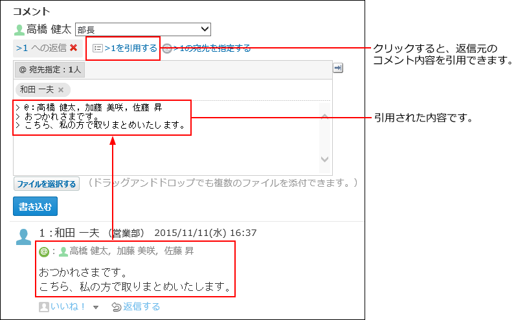The height and width of the screenshot is (320, 518).
Task: Click the いいね！ like link
Action: pyautogui.click(x=68, y=306)
